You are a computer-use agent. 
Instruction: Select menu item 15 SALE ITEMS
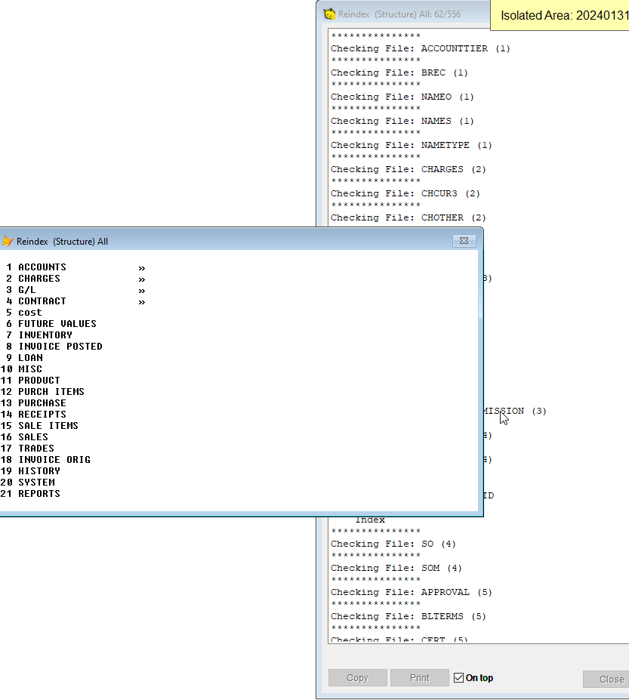(39, 426)
